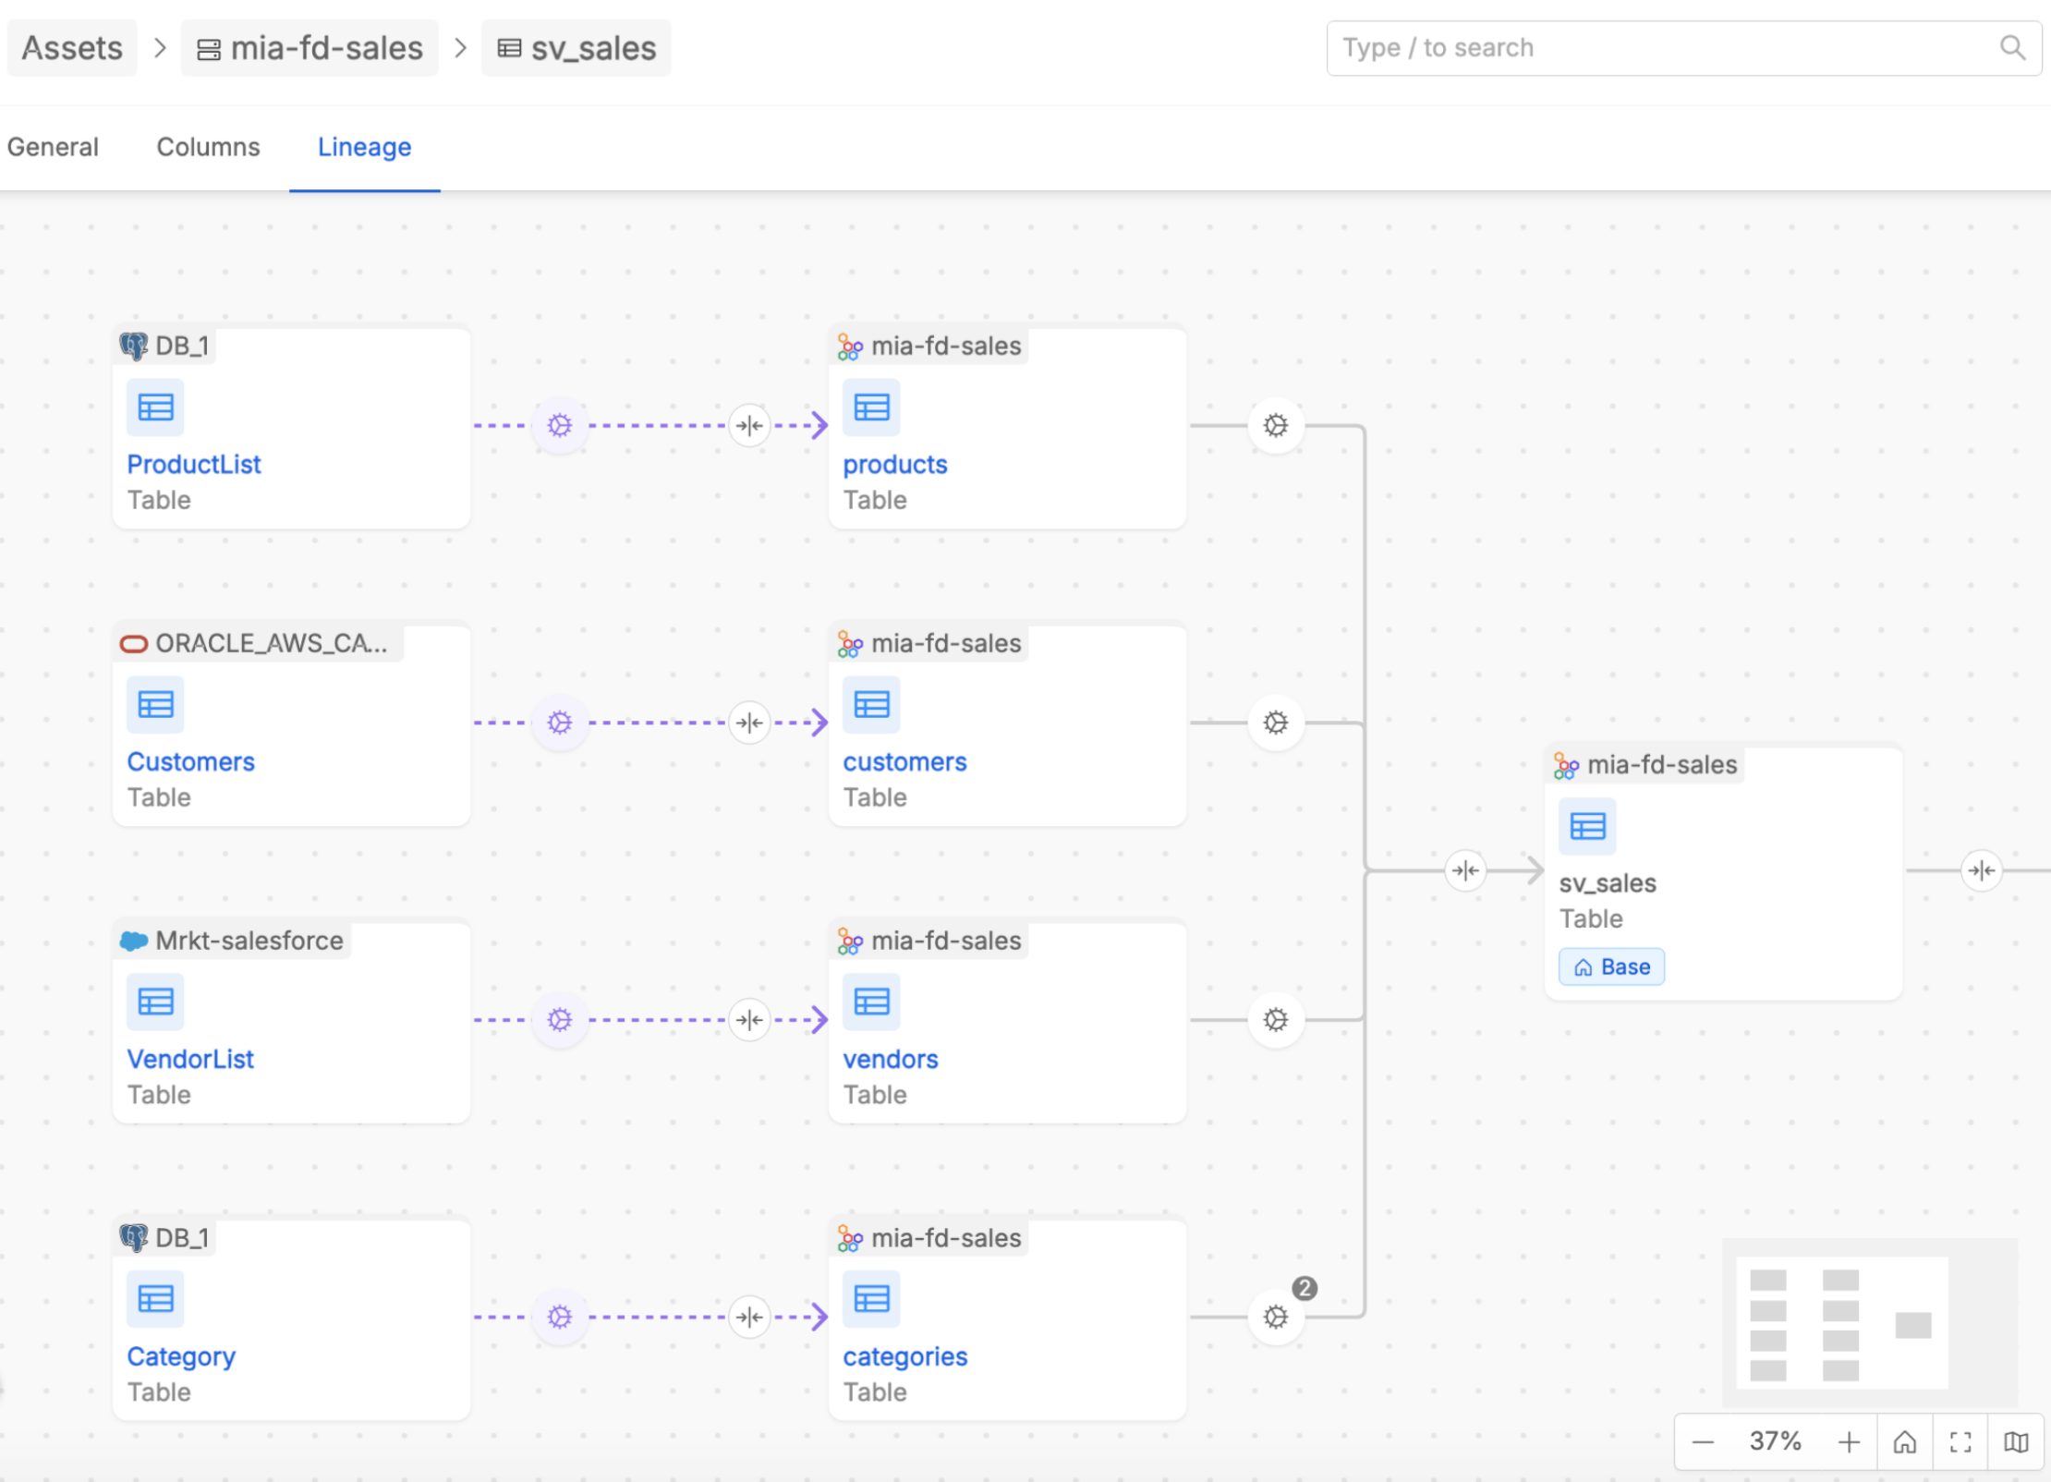Fit lineage view using the home icon

pos(1905,1440)
